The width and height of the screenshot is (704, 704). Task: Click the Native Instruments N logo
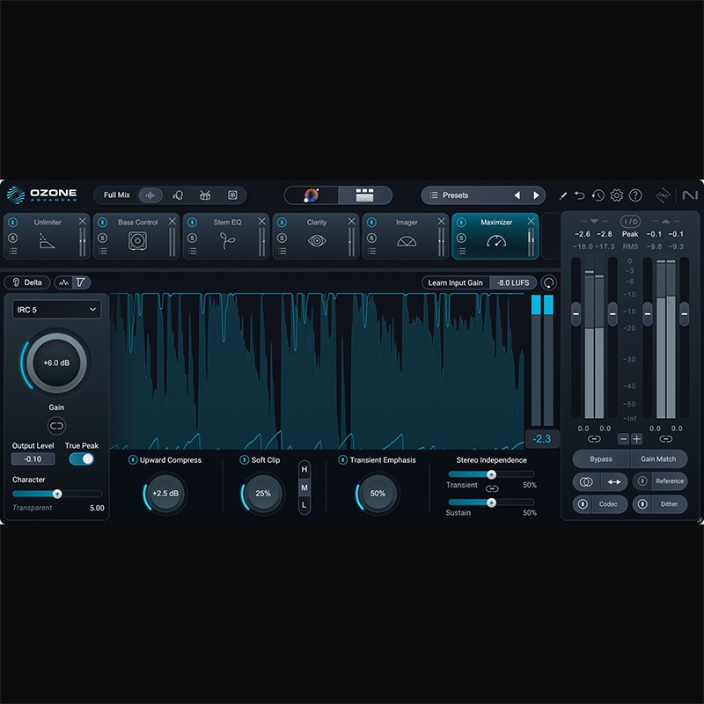click(x=690, y=195)
